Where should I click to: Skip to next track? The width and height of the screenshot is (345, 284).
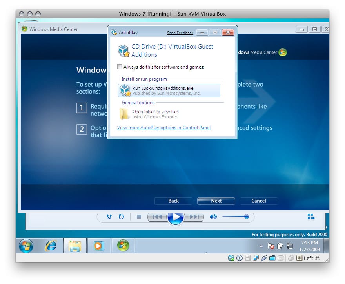[194, 217]
